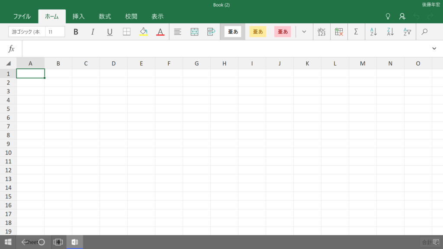This screenshot has height=249, width=443.
Task: Click the AutoSum sigma icon
Action: 356,32
